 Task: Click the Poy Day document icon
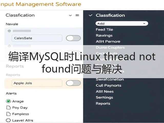coord(8,108)
